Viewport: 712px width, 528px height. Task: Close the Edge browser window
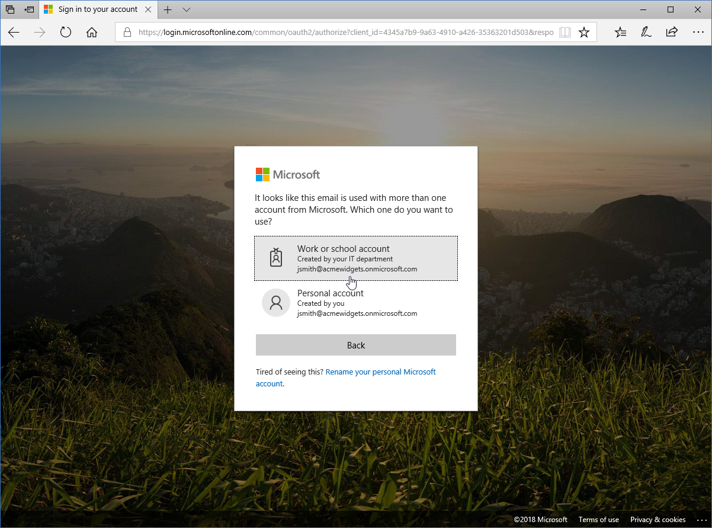(x=698, y=9)
